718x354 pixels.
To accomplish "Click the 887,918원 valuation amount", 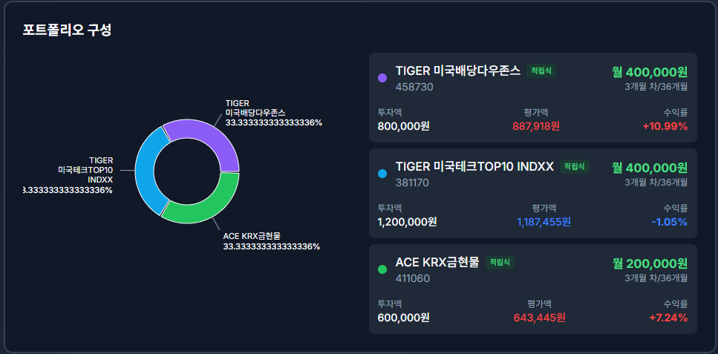I will [535, 125].
